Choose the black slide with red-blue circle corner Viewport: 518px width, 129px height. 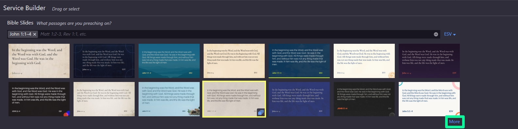(39, 99)
